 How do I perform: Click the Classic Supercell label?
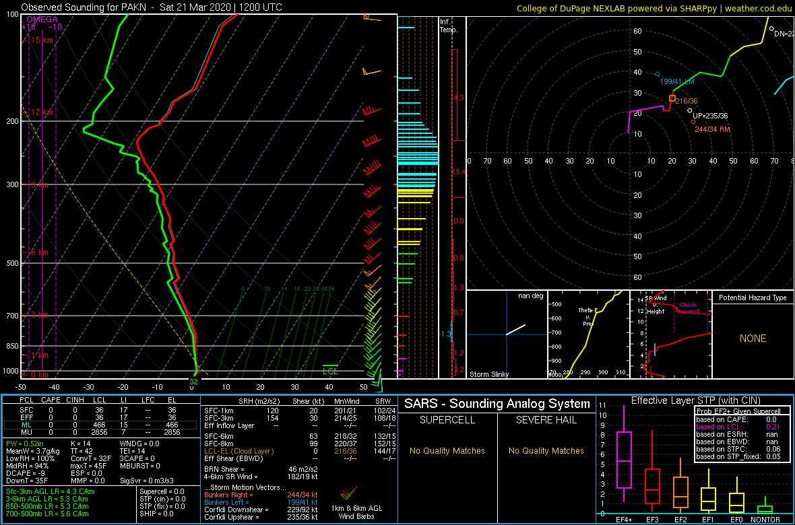click(689, 308)
